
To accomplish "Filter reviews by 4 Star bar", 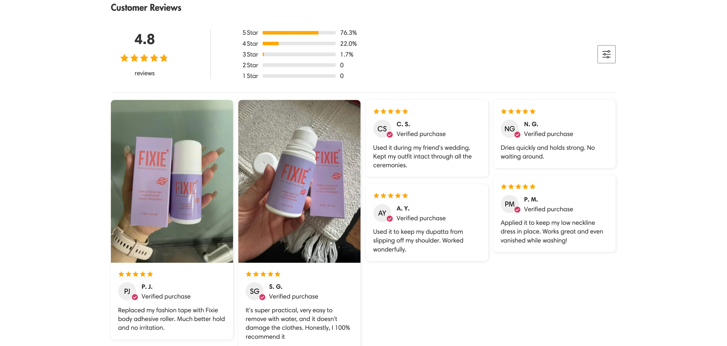I will 299,44.
